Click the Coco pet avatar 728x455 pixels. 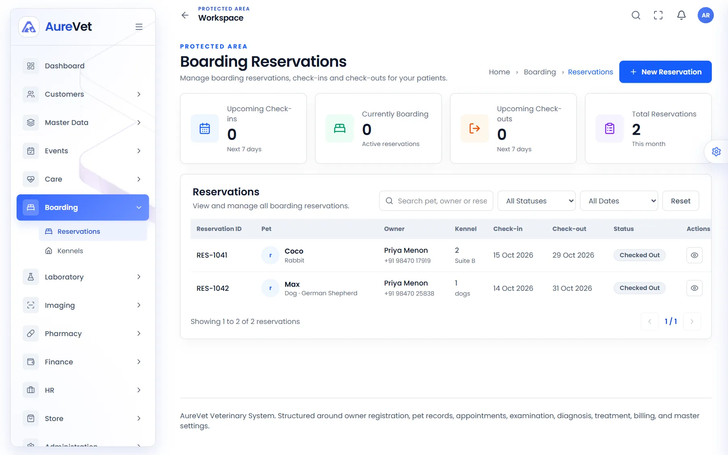(271, 255)
